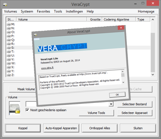Select drive slot Z: icon
Image resolution: width=161 pixels, height=139 pixels.
tap(9, 75)
